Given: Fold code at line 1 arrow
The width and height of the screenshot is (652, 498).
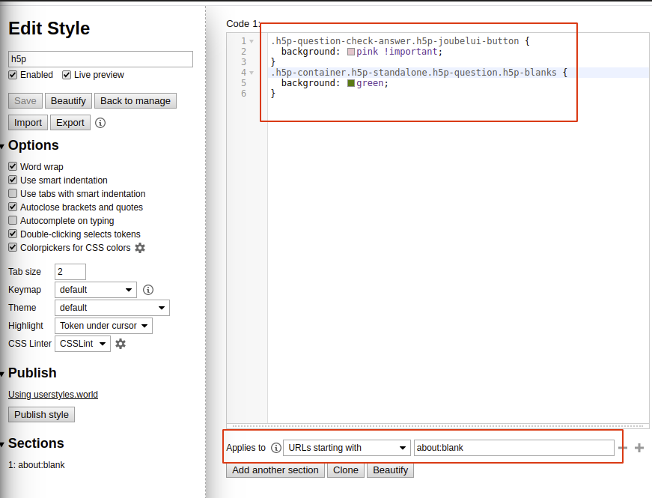Looking at the screenshot, I should 252,41.
